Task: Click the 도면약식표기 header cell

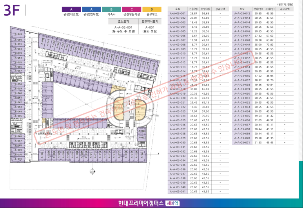Action: click(150, 22)
